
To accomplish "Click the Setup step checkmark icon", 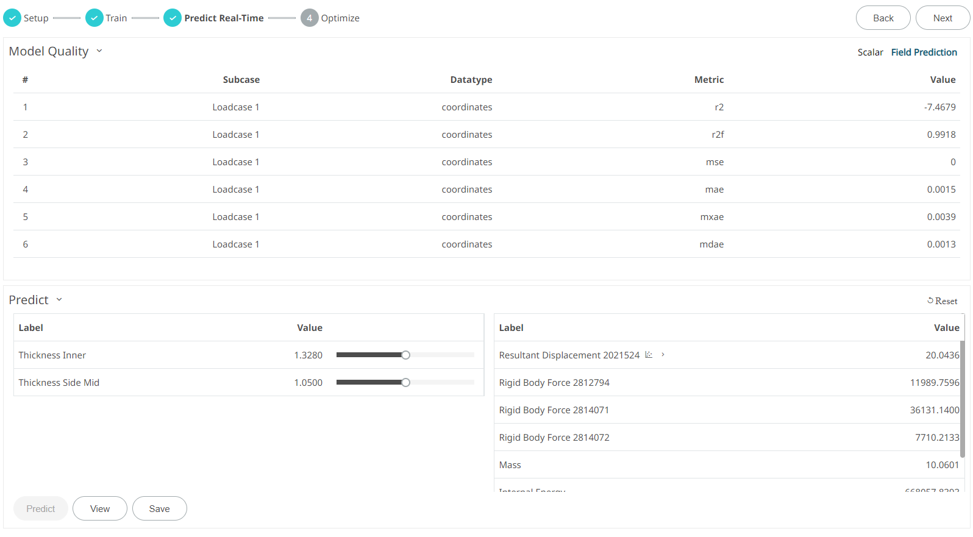I will pyautogui.click(x=12, y=18).
